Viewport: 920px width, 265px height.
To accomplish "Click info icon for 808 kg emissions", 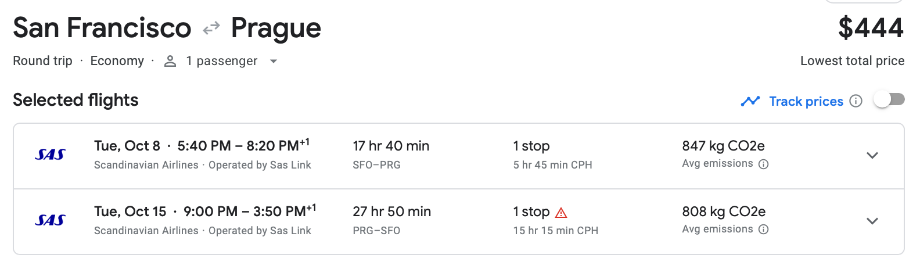I will (x=764, y=230).
